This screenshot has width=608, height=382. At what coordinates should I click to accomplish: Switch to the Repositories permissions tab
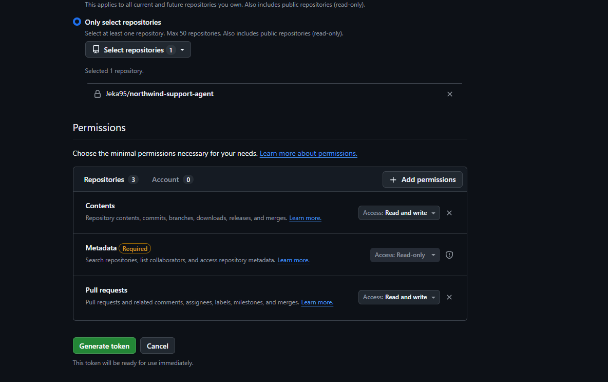point(111,179)
